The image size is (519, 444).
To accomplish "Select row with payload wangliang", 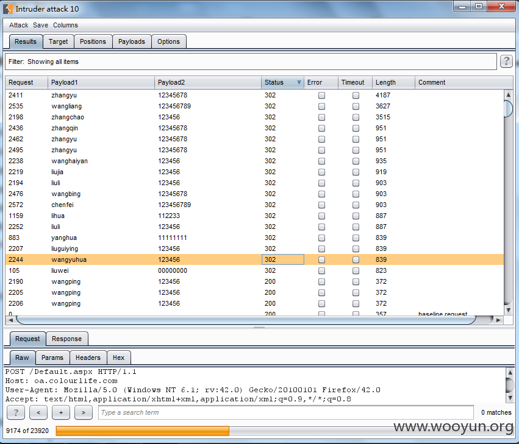I will coord(254,106).
